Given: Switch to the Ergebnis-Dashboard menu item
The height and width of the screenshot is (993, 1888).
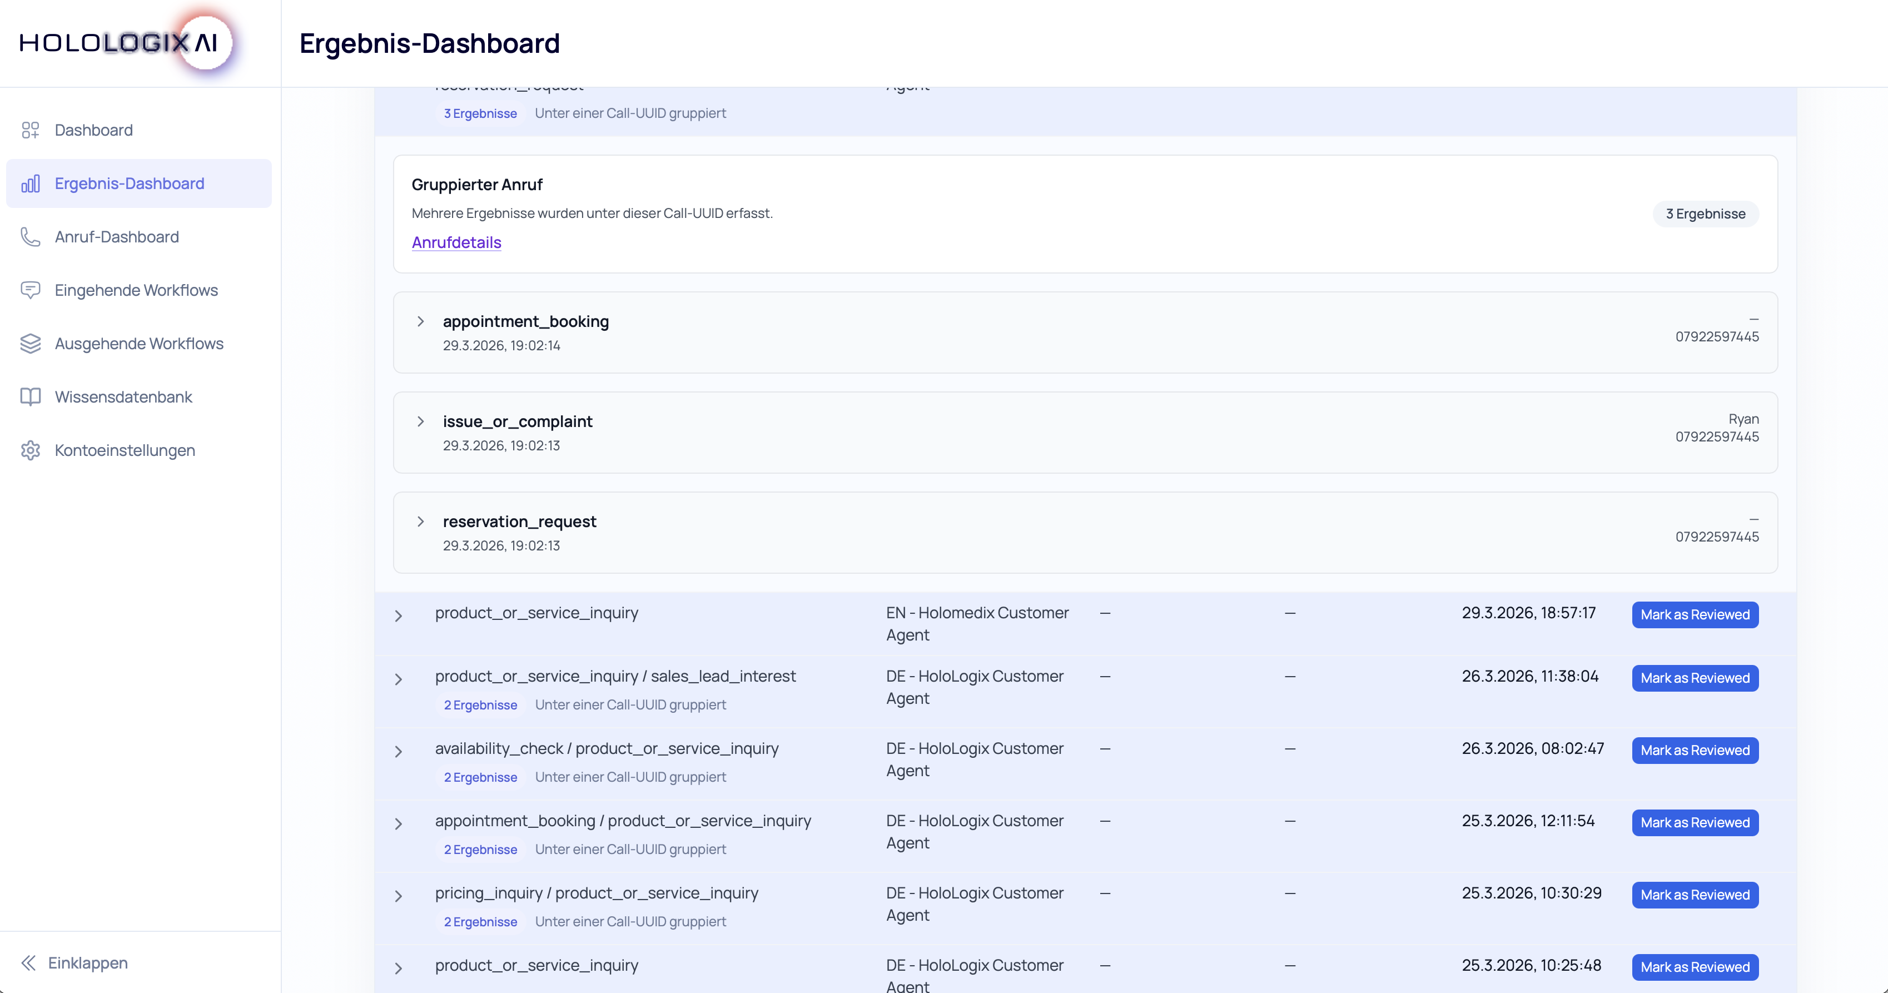Looking at the screenshot, I should point(130,184).
